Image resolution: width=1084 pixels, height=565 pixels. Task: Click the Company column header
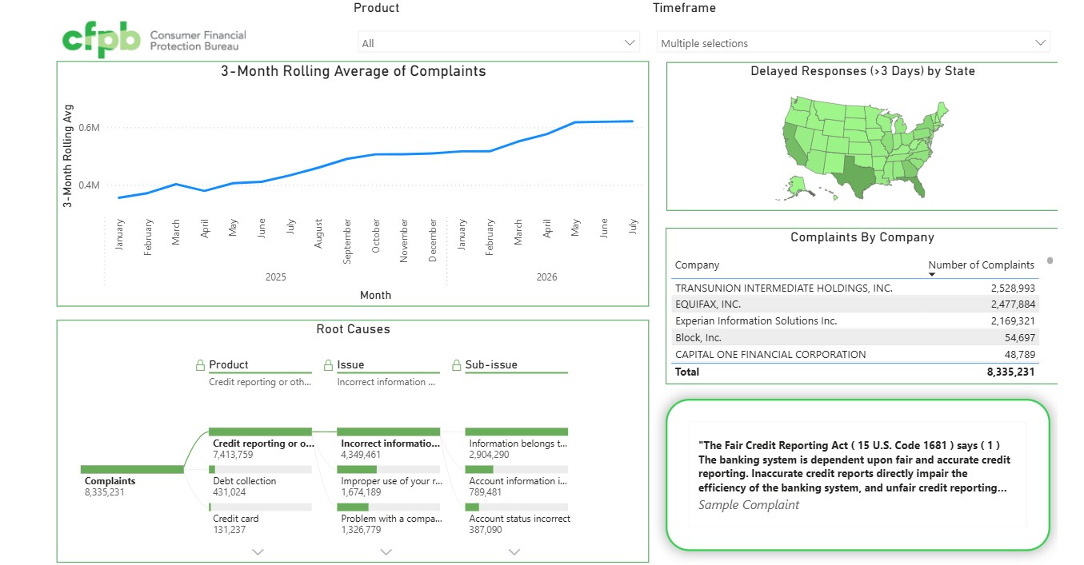tap(697, 265)
